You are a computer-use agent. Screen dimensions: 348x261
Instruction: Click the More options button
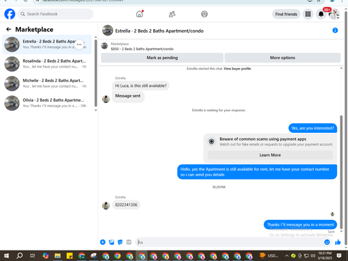tap(283, 58)
